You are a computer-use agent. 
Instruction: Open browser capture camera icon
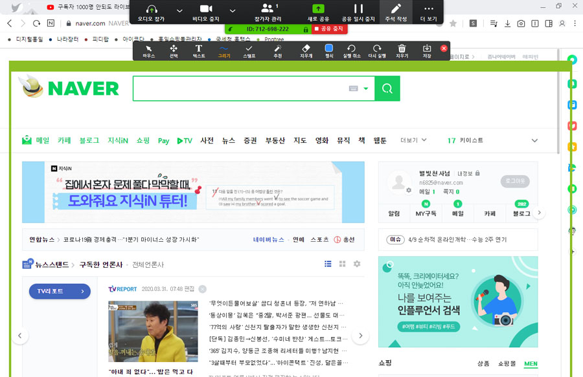coord(521,24)
